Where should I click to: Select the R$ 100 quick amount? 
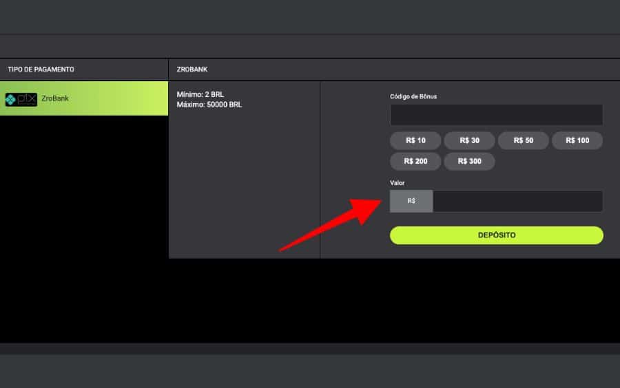coord(577,140)
